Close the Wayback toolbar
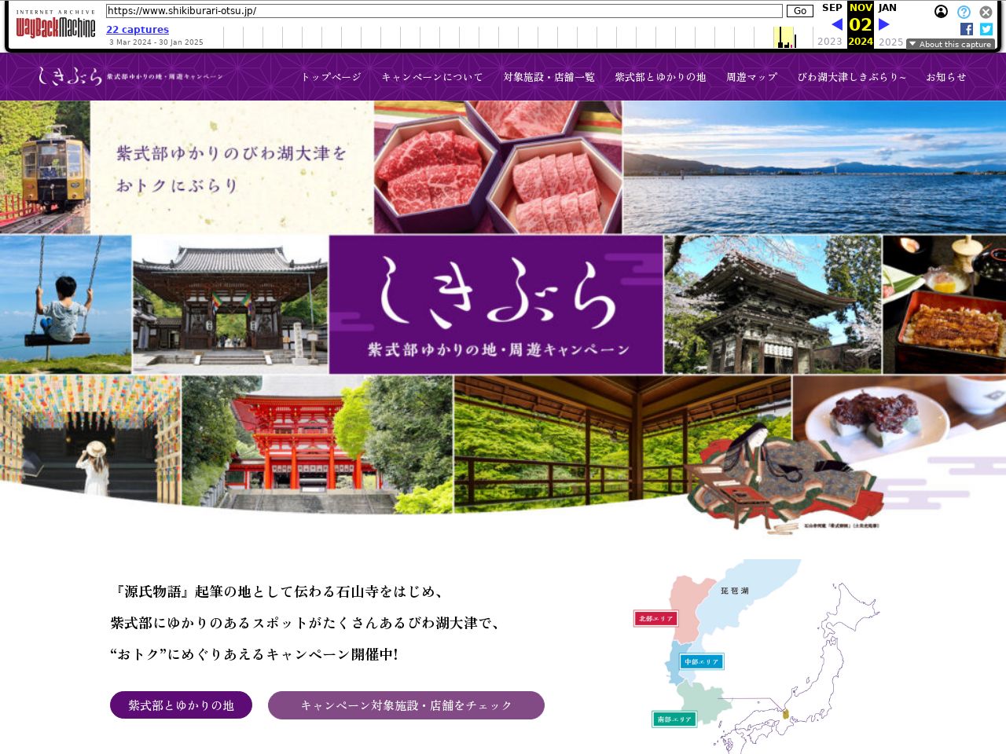 [986, 12]
